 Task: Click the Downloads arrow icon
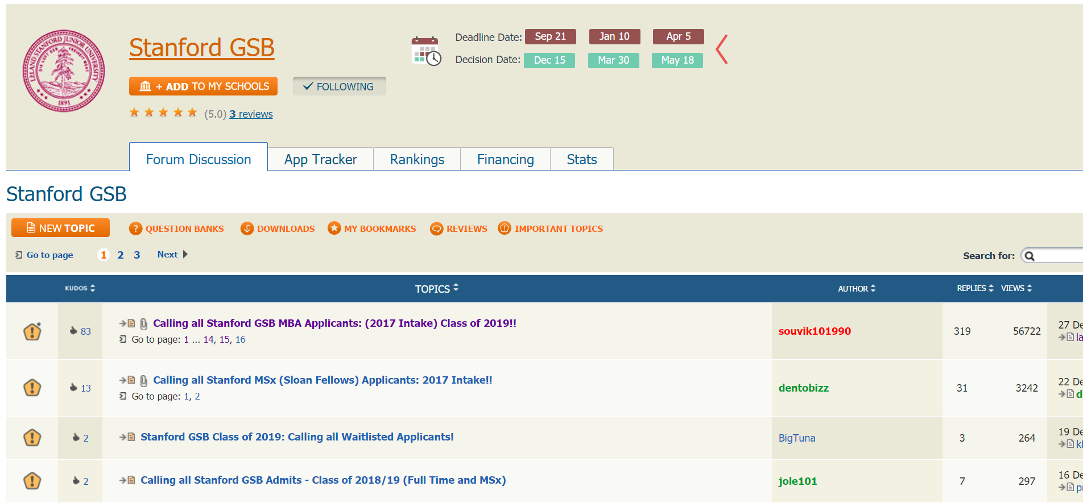[x=247, y=228]
